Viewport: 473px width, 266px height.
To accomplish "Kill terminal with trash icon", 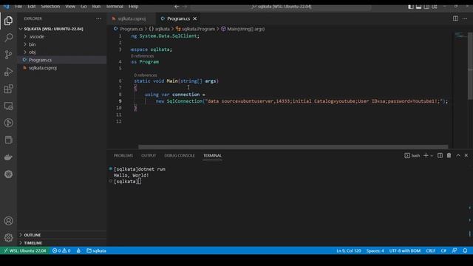I will click(449, 155).
